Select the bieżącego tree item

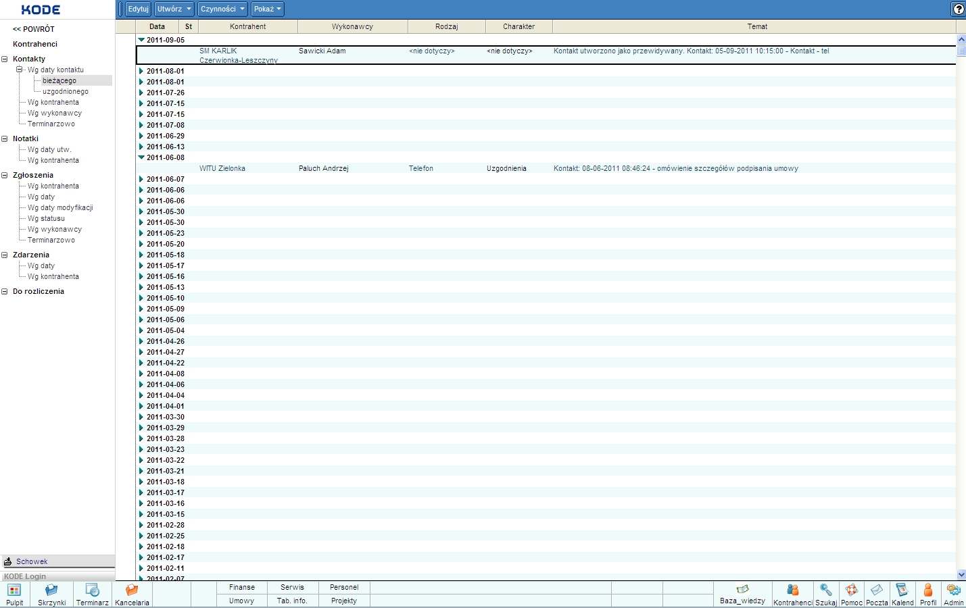(x=59, y=80)
